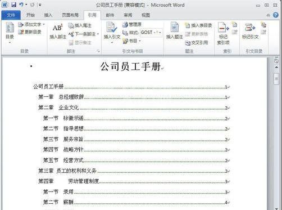The height and width of the screenshot is (210, 282).
Task: Switch to the 插入 (Insert) tab
Action: [x=48, y=15]
